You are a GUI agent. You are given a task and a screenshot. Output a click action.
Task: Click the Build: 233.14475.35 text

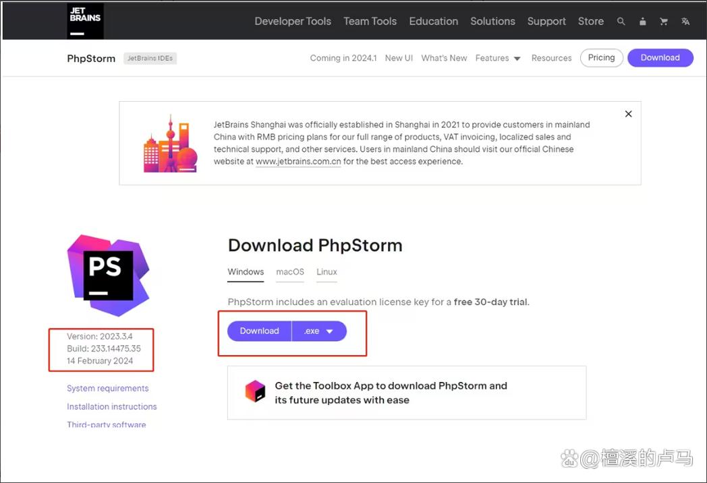[104, 348]
